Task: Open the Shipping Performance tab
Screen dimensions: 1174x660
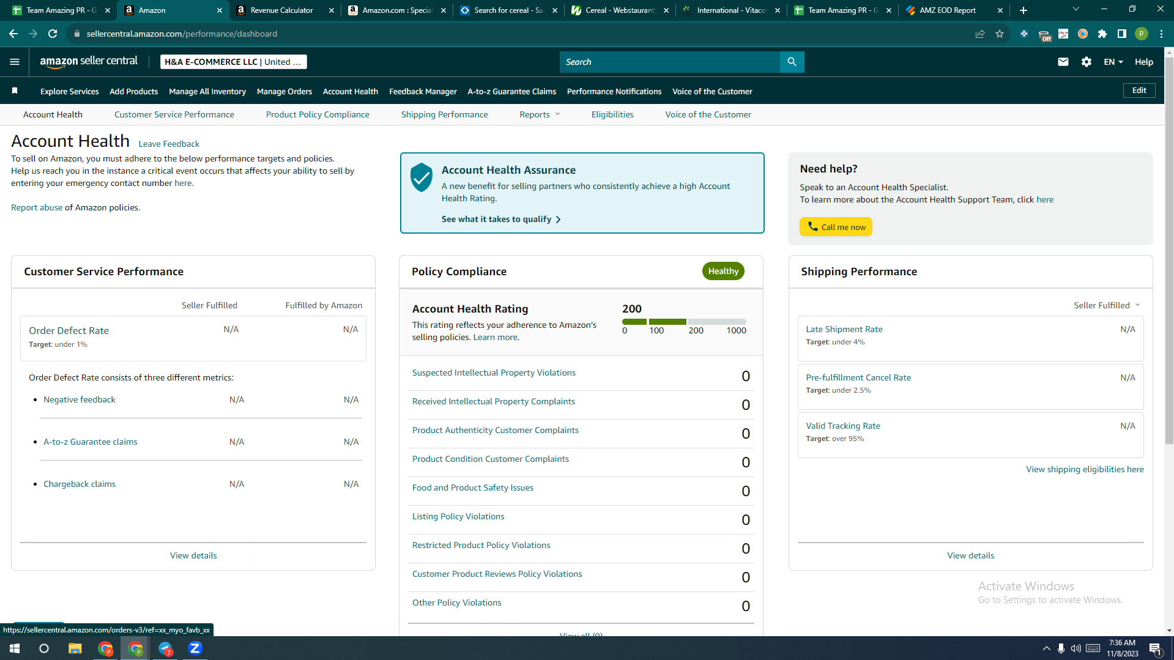Action: (x=444, y=114)
